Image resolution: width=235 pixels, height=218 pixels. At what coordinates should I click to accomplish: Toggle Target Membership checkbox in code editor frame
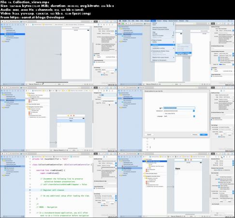(x=95, y=188)
